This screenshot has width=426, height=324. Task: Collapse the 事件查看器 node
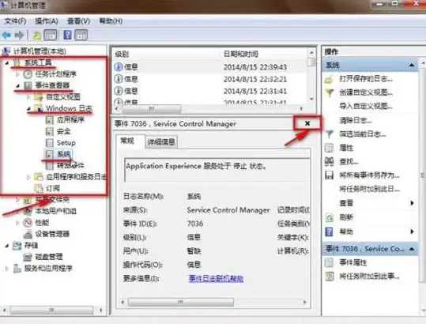click(18, 86)
